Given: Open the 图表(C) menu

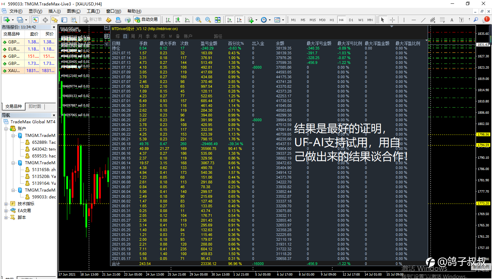Looking at the screenshot, I should tap(73, 11).
